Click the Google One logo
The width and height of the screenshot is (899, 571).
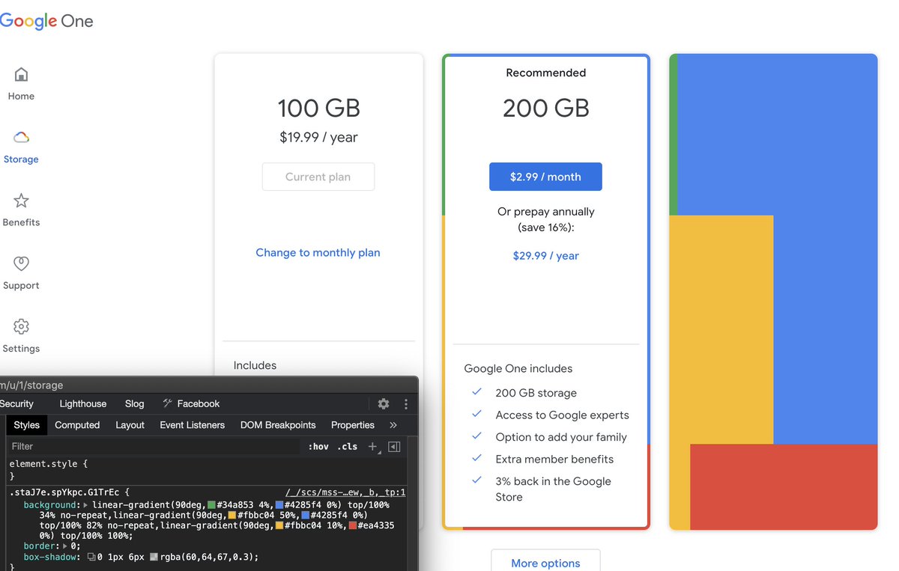click(x=46, y=21)
